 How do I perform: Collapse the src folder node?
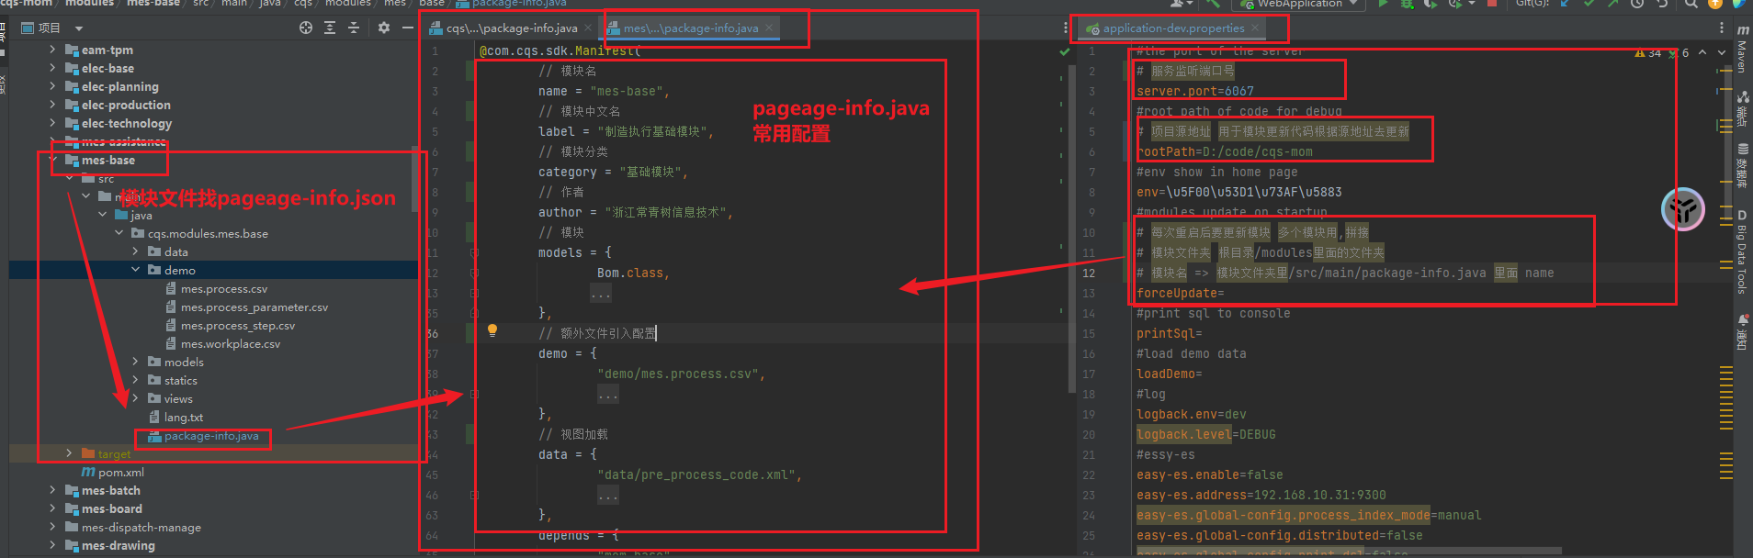coord(69,178)
